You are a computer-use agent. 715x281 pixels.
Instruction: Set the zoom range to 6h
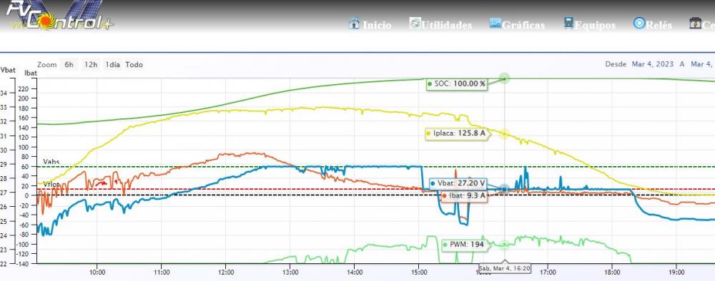(x=69, y=65)
